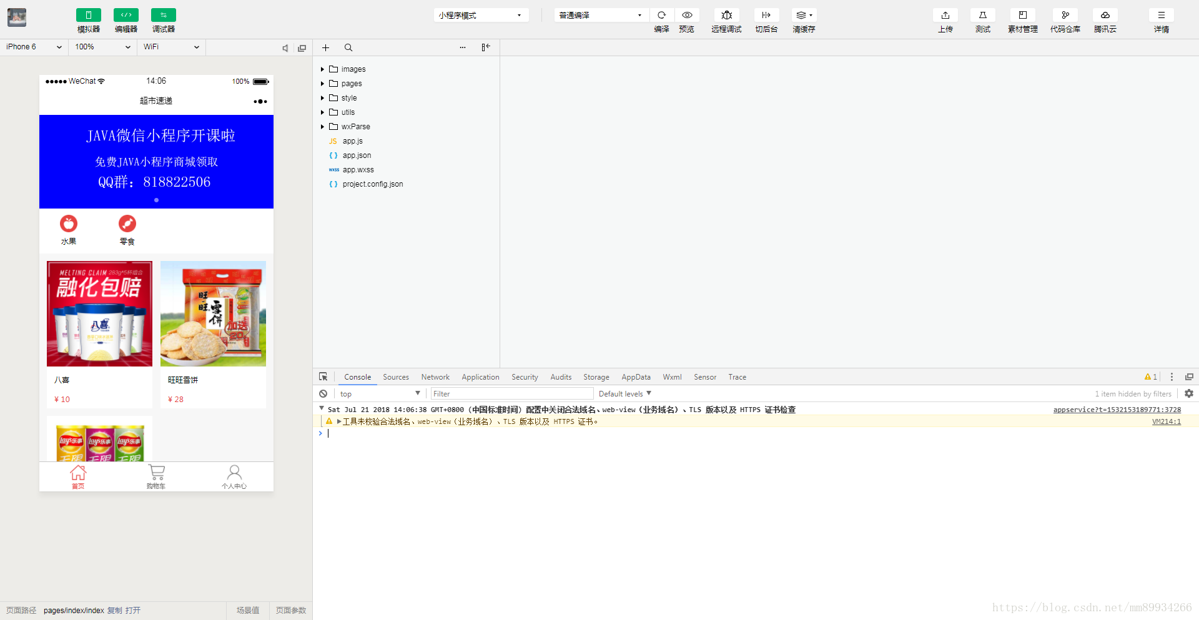Add new file with plus icon

coord(325,47)
